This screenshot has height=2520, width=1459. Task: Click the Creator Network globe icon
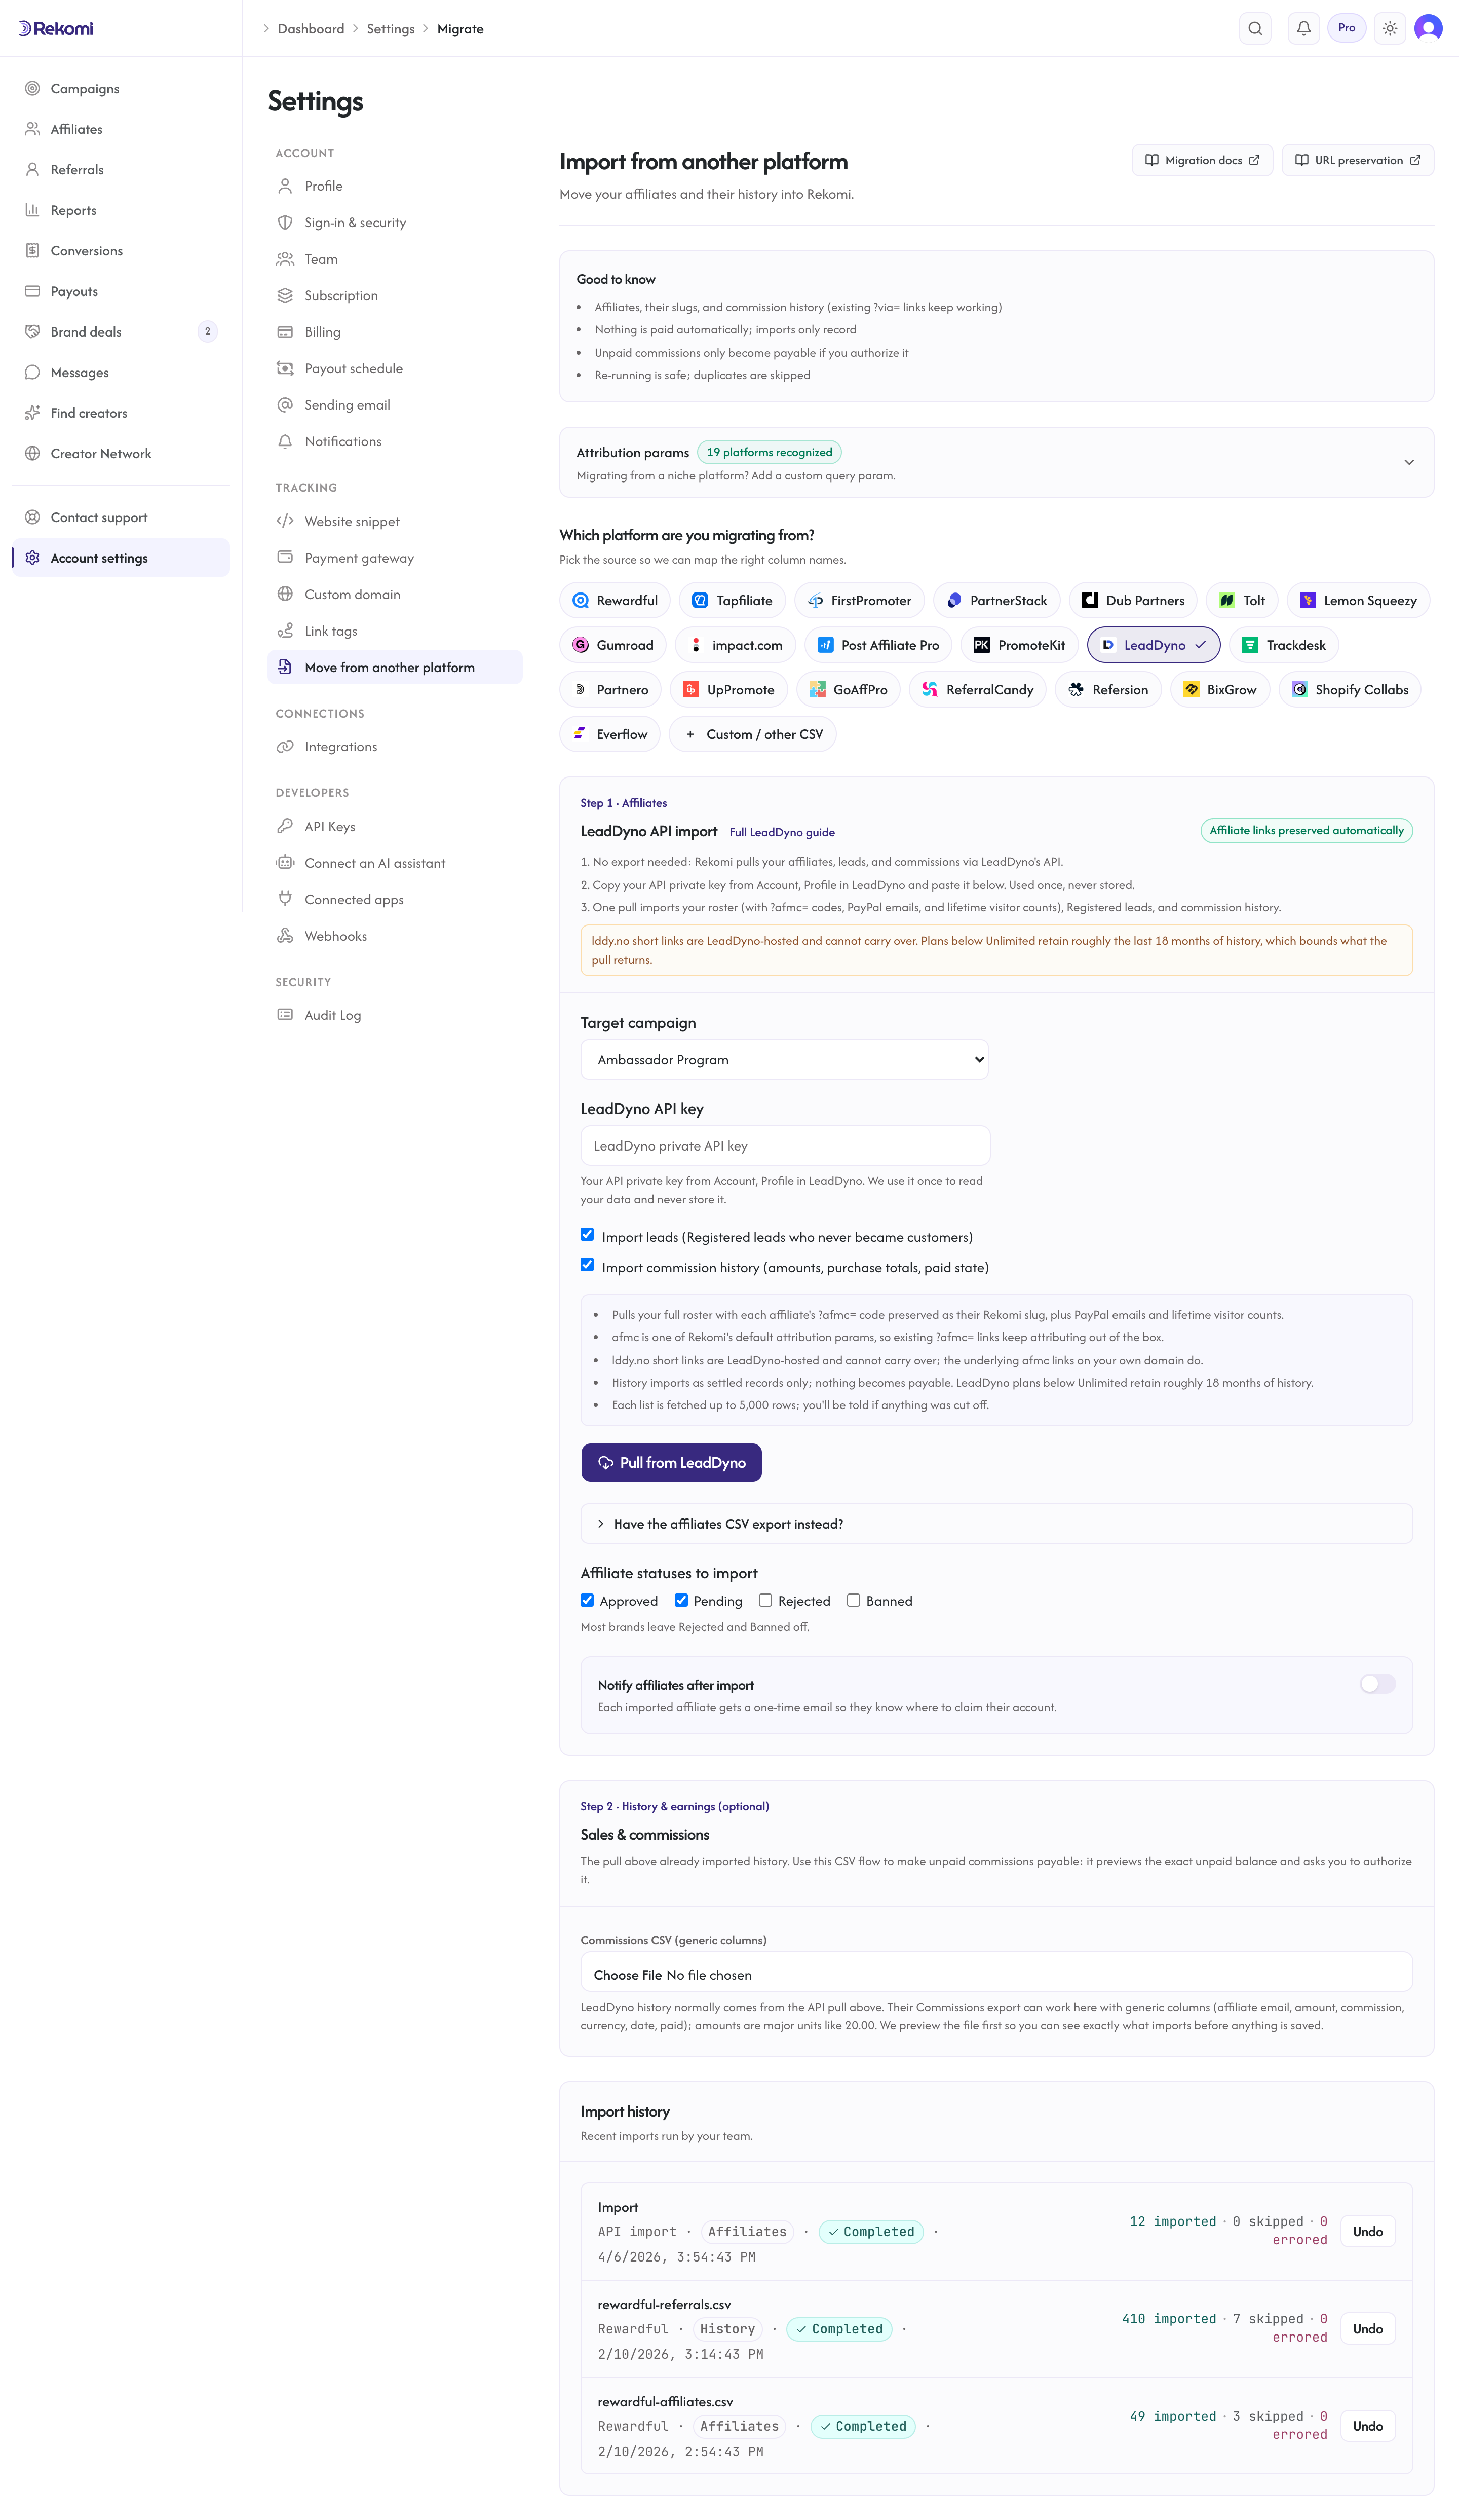click(x=32, y=453)
